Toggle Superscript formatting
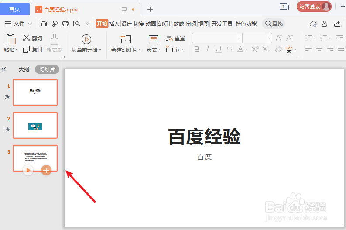Viewport: 346px width, 230px height. tap(255, 49)
